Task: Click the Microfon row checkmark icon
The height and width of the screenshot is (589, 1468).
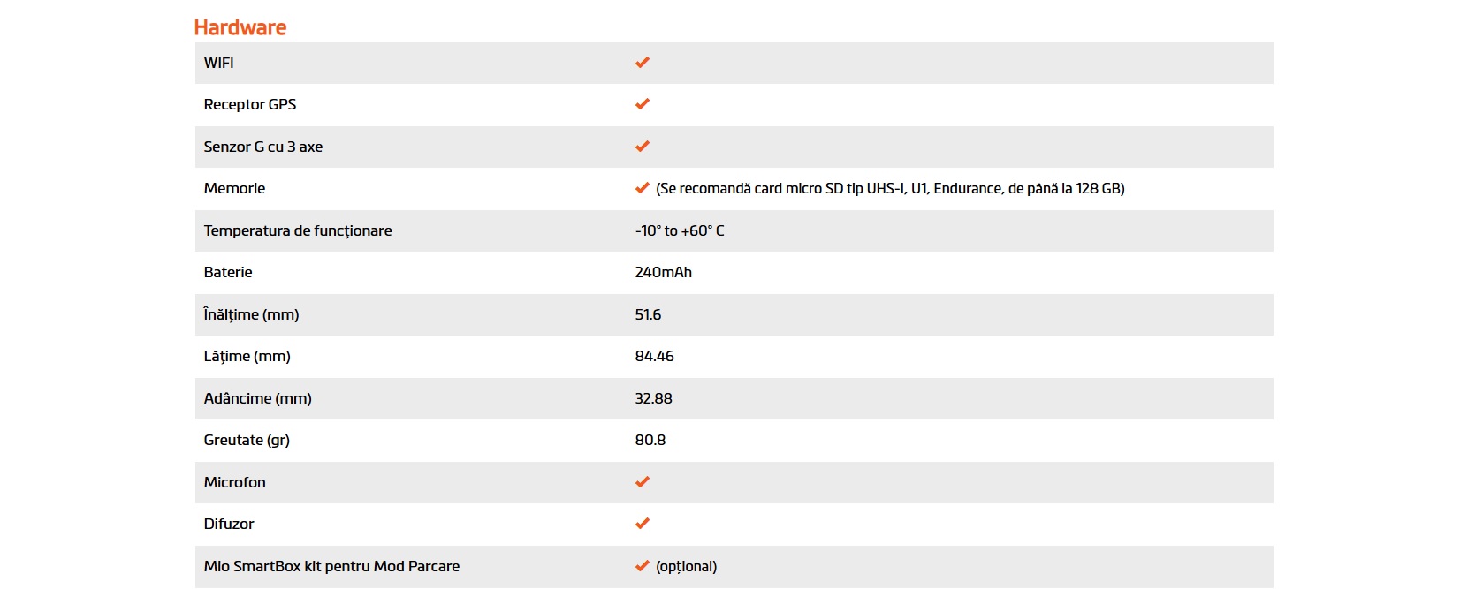Action: [643, 482]
